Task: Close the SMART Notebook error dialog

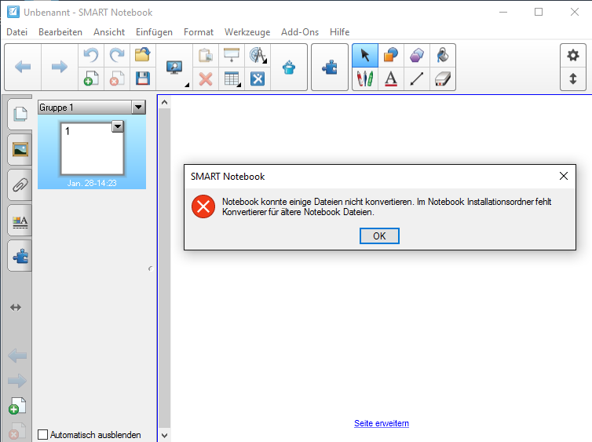Action: tap(563, 177)
